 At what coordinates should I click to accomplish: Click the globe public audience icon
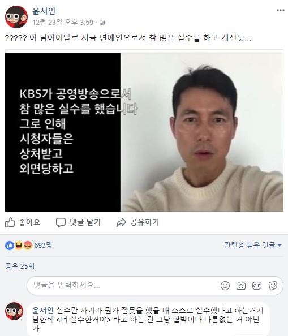point(102,23)
